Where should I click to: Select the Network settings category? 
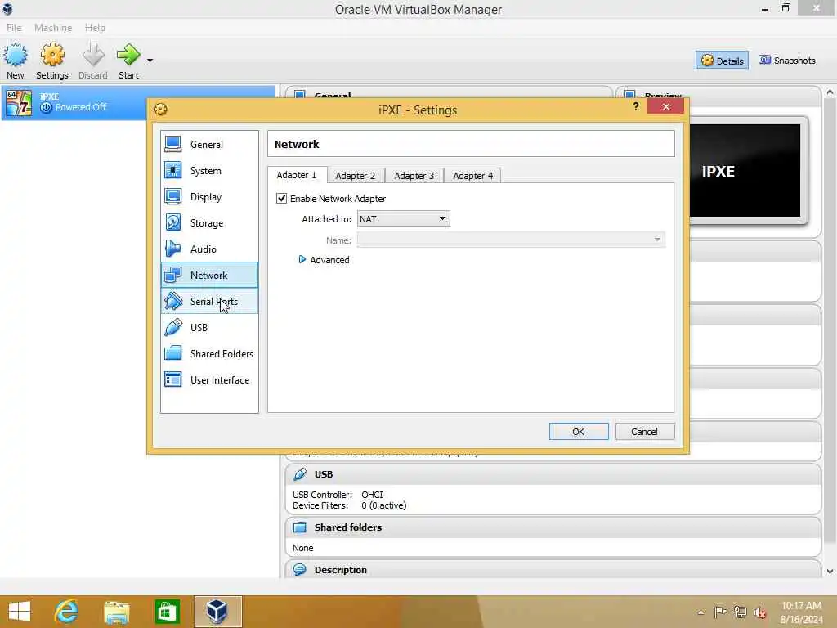click(209, 275)
